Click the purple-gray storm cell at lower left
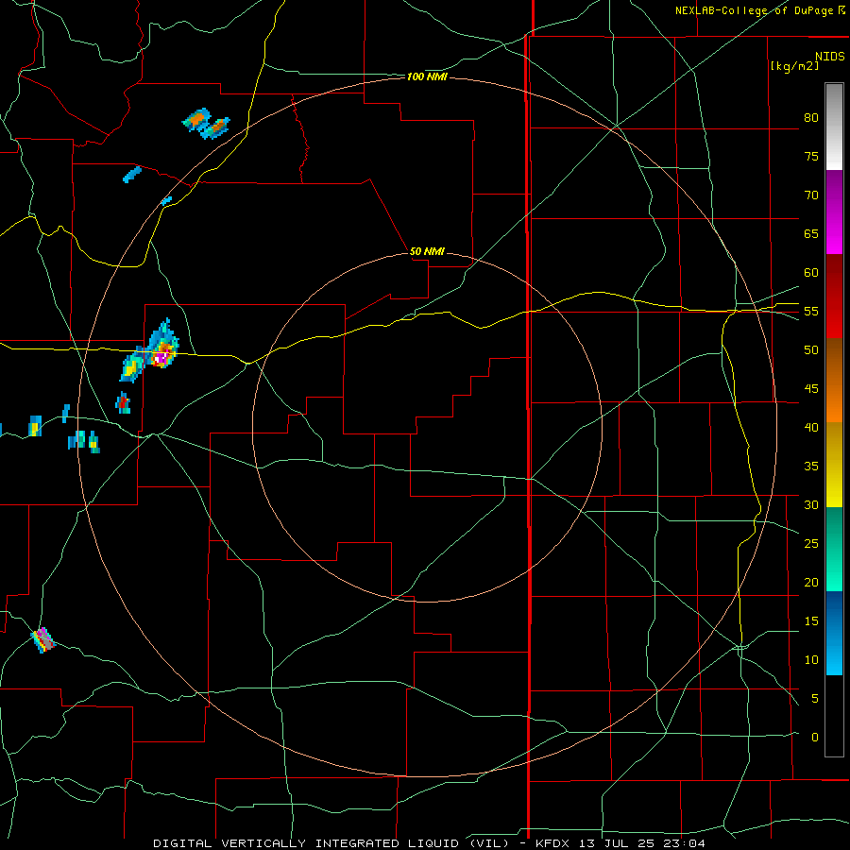 click(43, 639)
